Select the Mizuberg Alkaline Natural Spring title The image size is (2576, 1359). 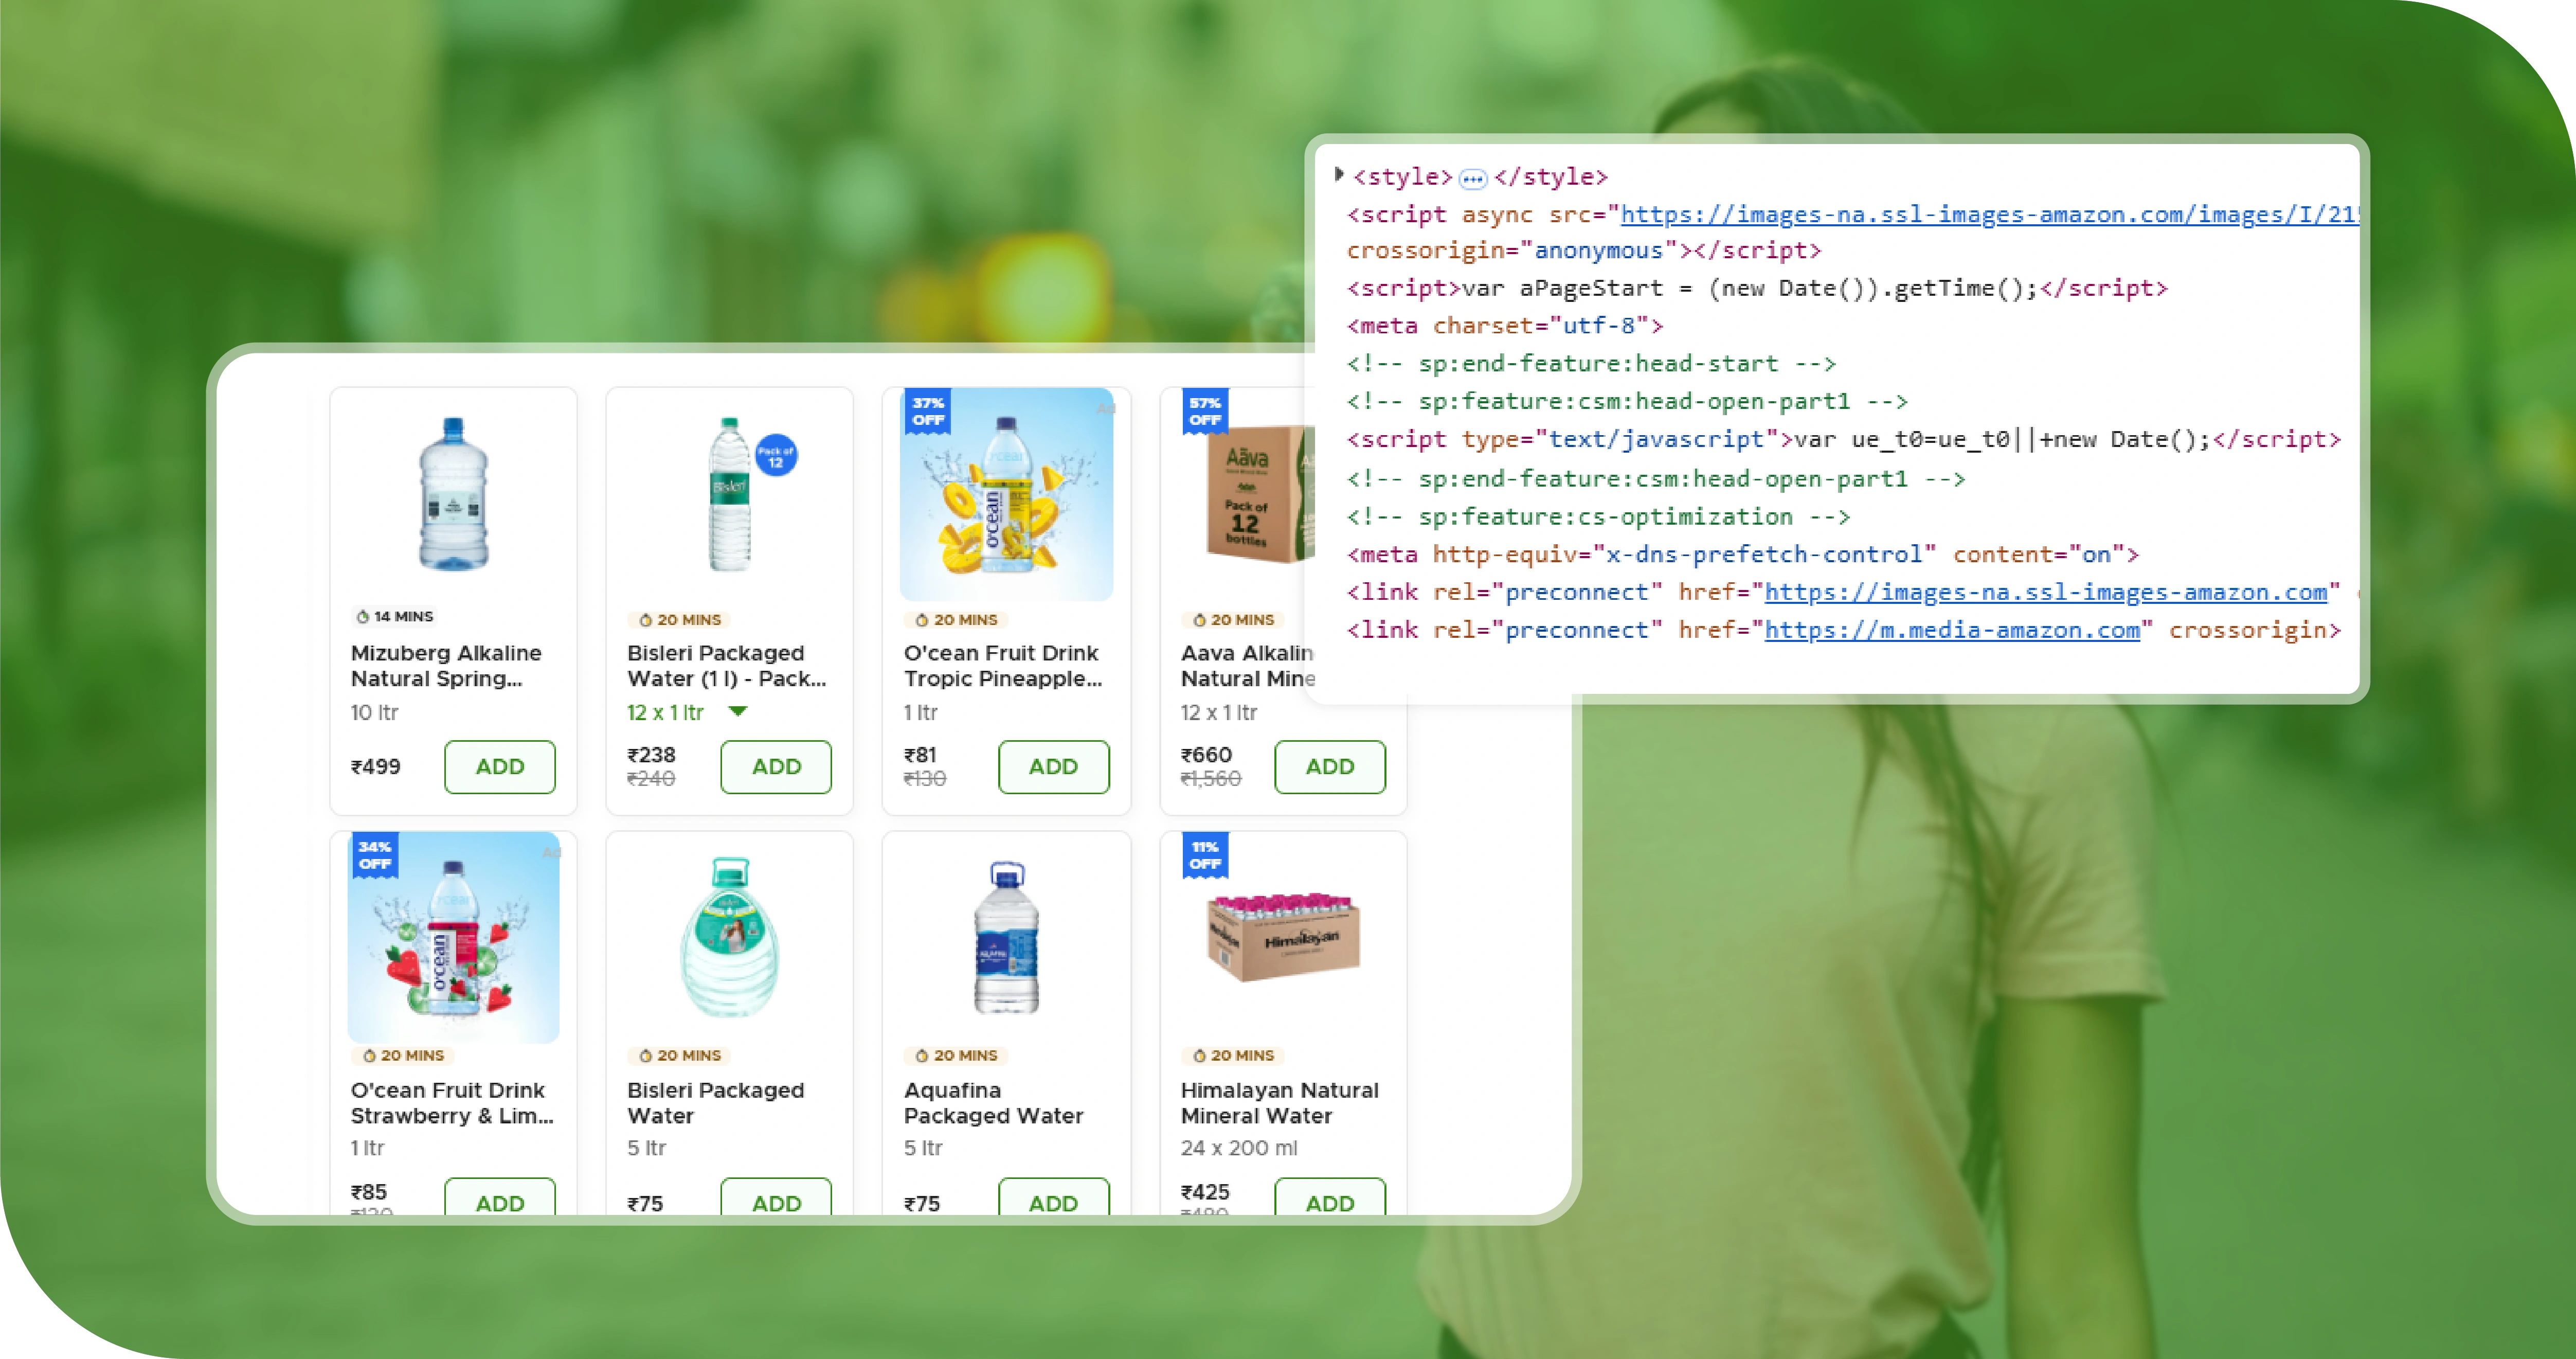(x=446, y=666)
